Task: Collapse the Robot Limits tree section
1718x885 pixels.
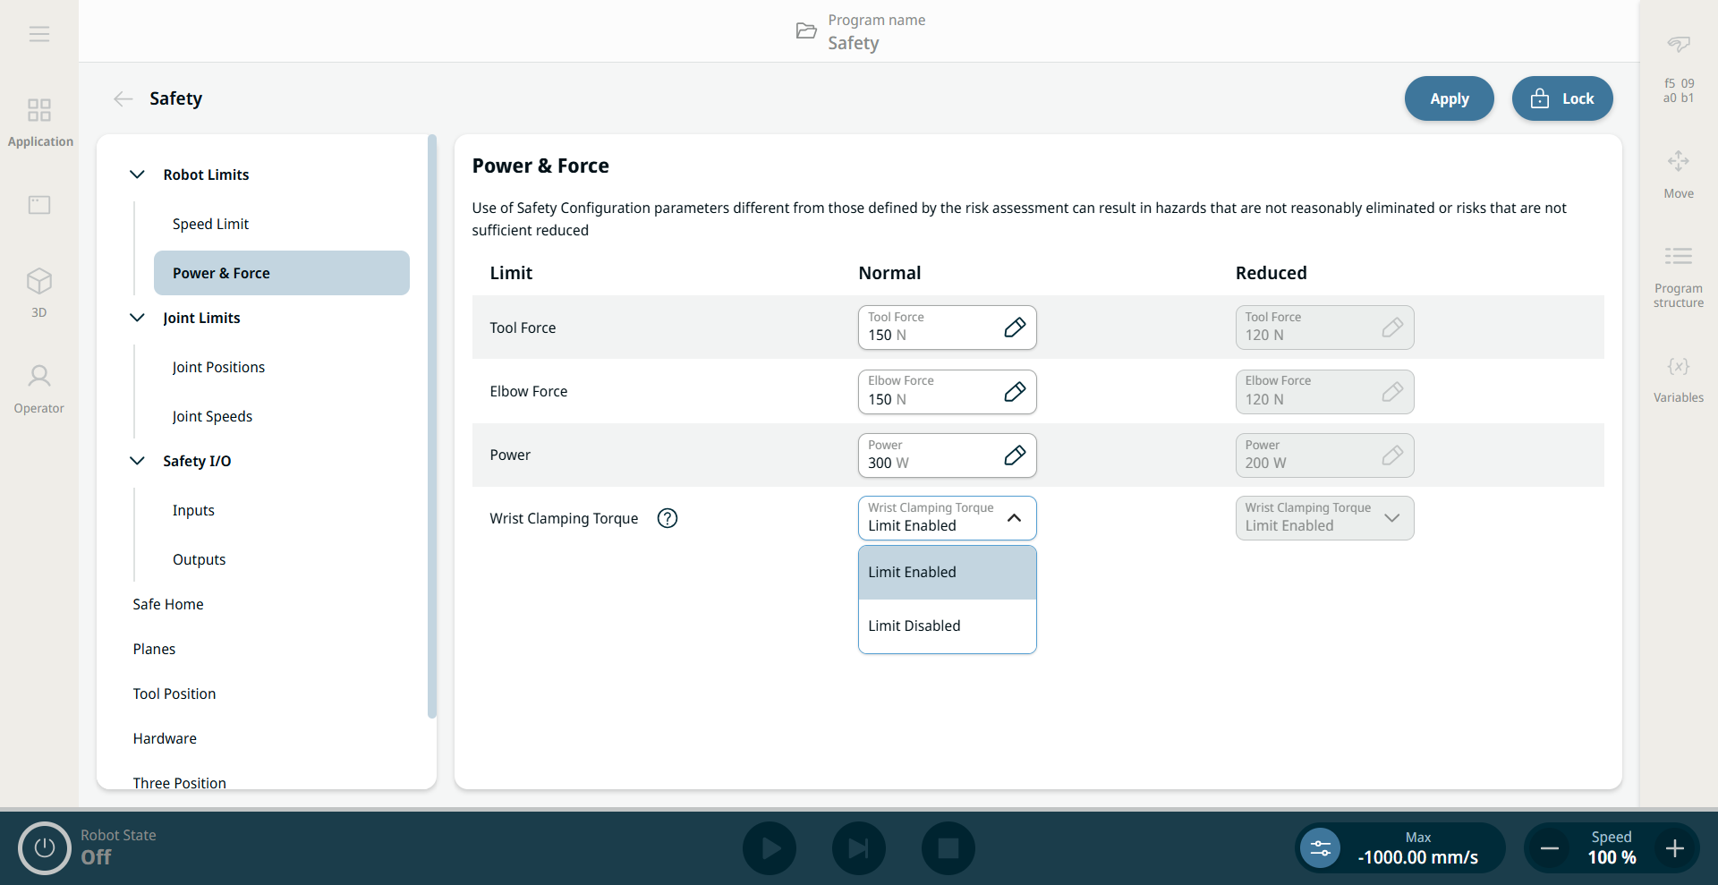Action: tap(138, 174)
